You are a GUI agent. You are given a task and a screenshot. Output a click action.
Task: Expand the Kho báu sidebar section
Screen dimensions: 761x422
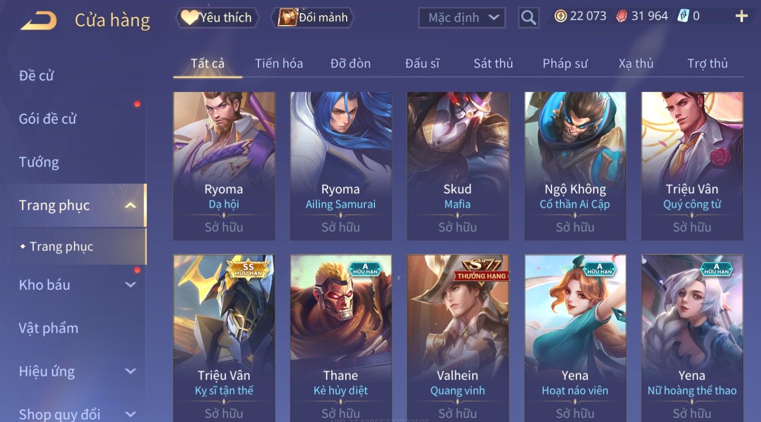[x=130, y=285]
